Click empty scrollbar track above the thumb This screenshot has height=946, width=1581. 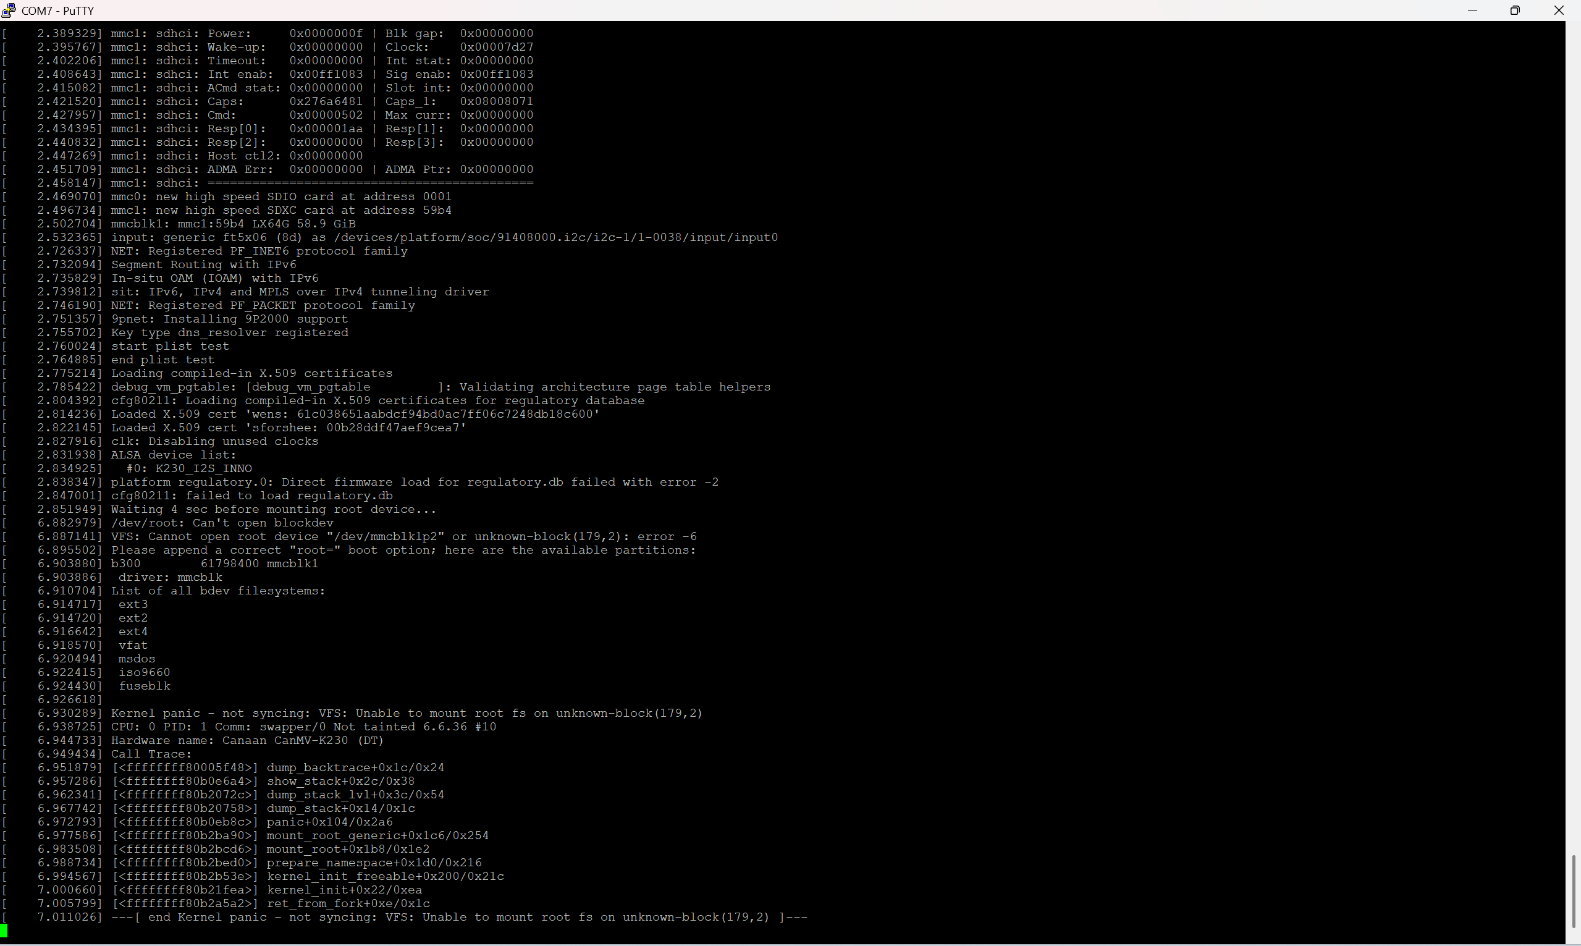[x=1574, y=446]
